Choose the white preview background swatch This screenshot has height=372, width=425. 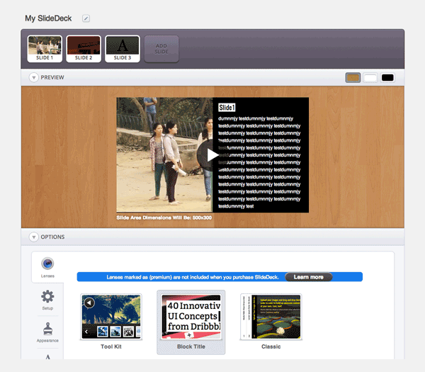370,78
